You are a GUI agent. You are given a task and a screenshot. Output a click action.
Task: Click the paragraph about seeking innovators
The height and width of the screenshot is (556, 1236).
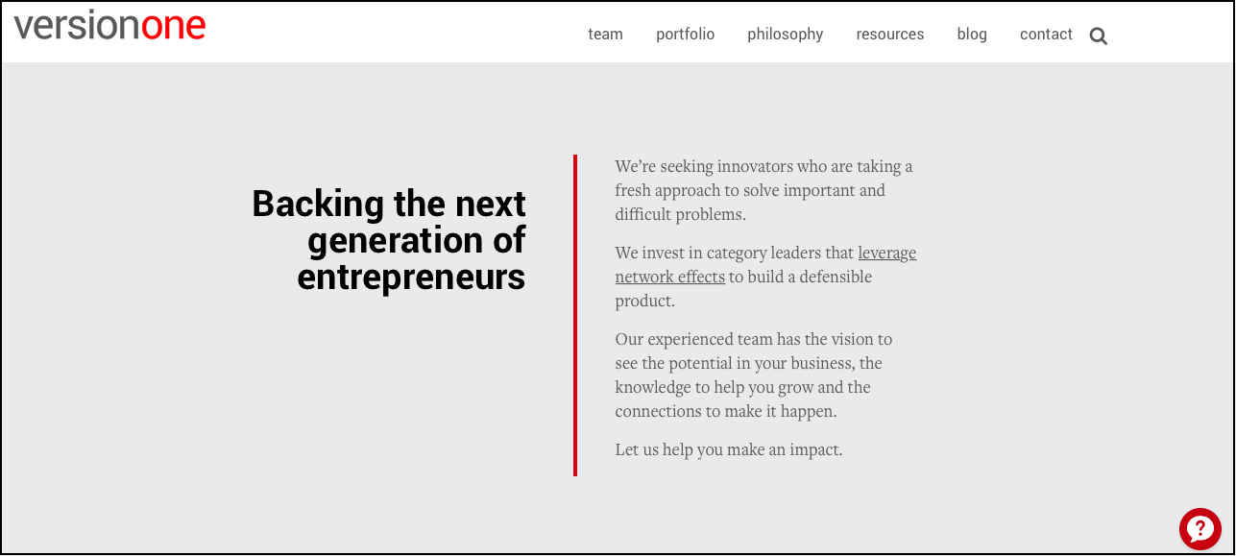click(763, 190)
